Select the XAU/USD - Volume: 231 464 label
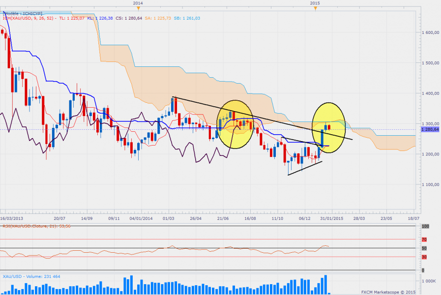 point(31,276)
